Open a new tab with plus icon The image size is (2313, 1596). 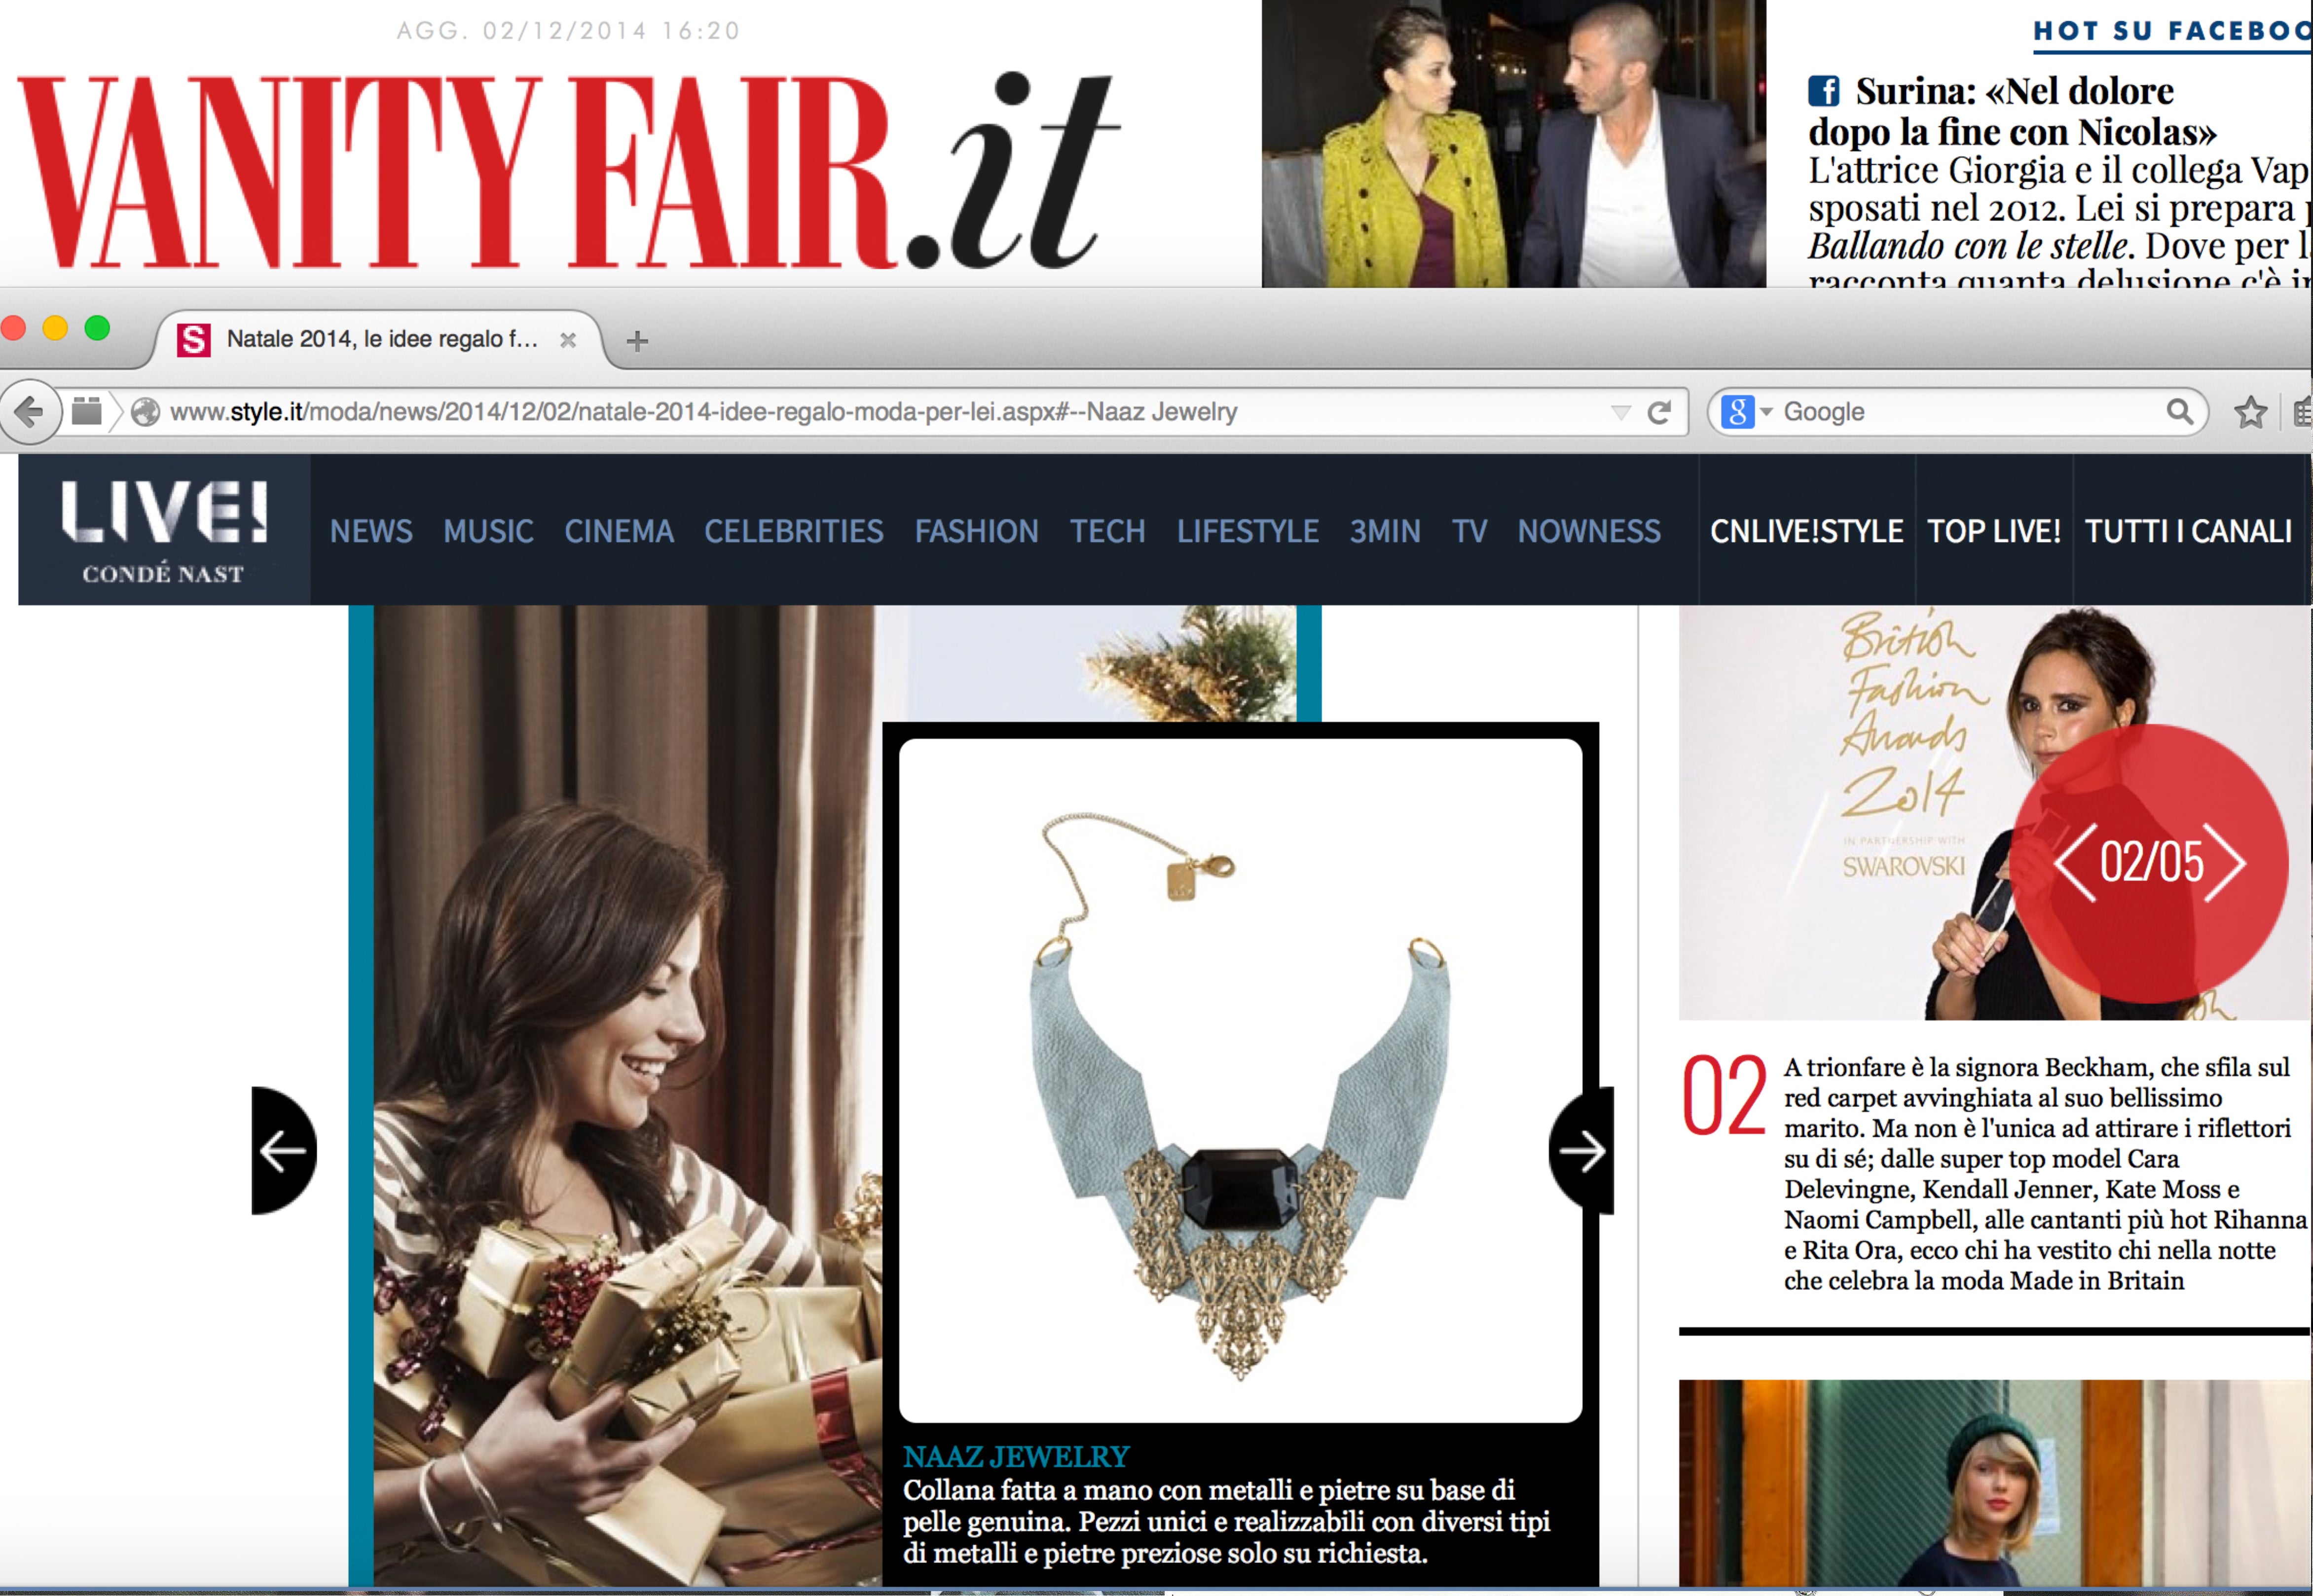(x=637, y=341)
